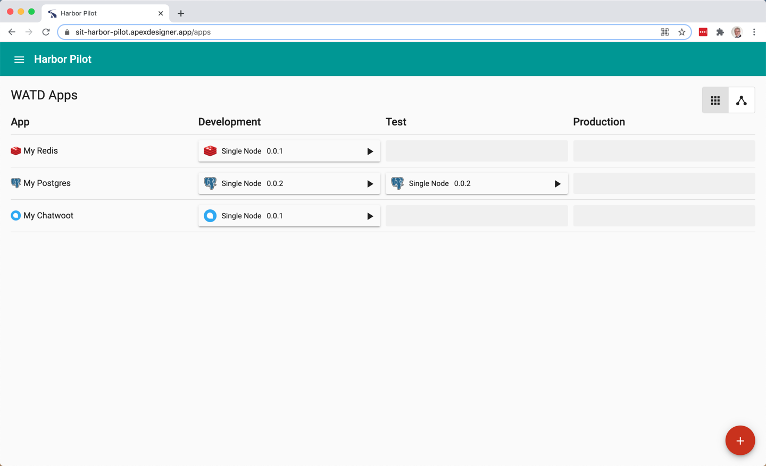Go forward in browser history
This screenshot has width=766, height=466.
click(29, 32)
